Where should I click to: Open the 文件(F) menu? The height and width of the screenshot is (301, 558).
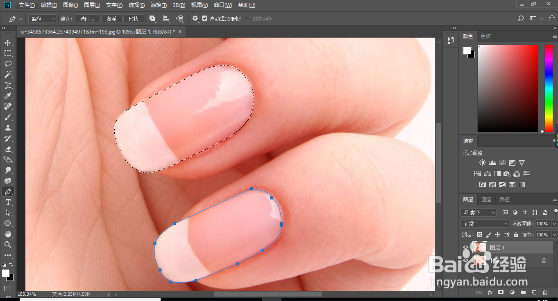tap(27, 5)
